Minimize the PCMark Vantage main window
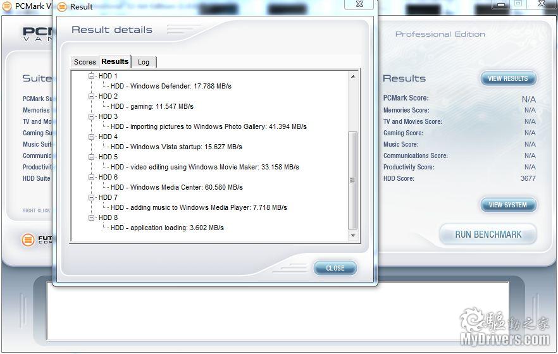This screenshot has width=558, height=354. coord(502,4)
